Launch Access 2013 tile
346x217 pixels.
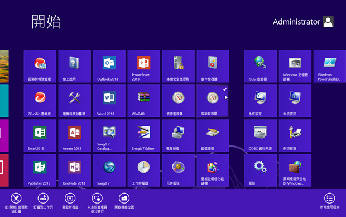pos(75,135)
